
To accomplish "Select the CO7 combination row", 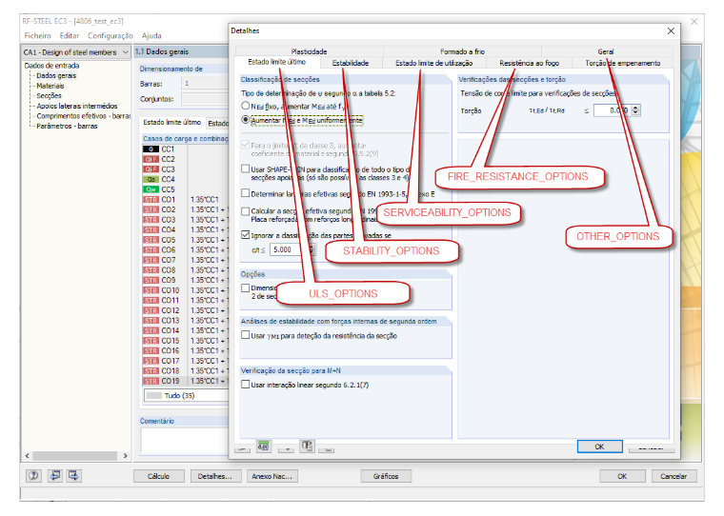I will (x=186, y=260).
